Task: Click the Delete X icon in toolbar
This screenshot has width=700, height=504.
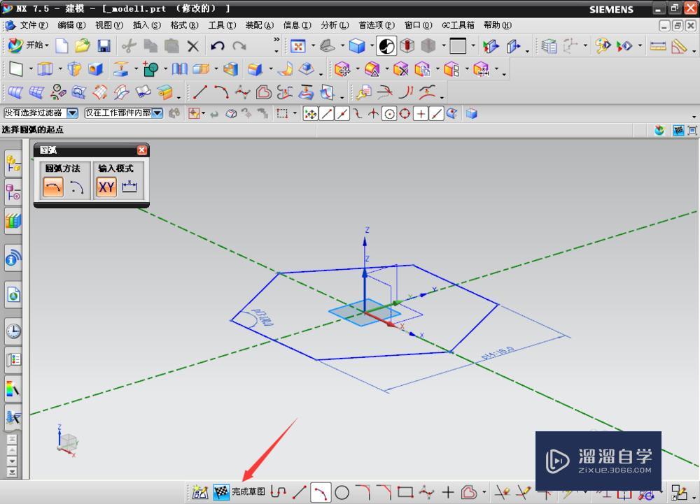Action: click(193, 45)
